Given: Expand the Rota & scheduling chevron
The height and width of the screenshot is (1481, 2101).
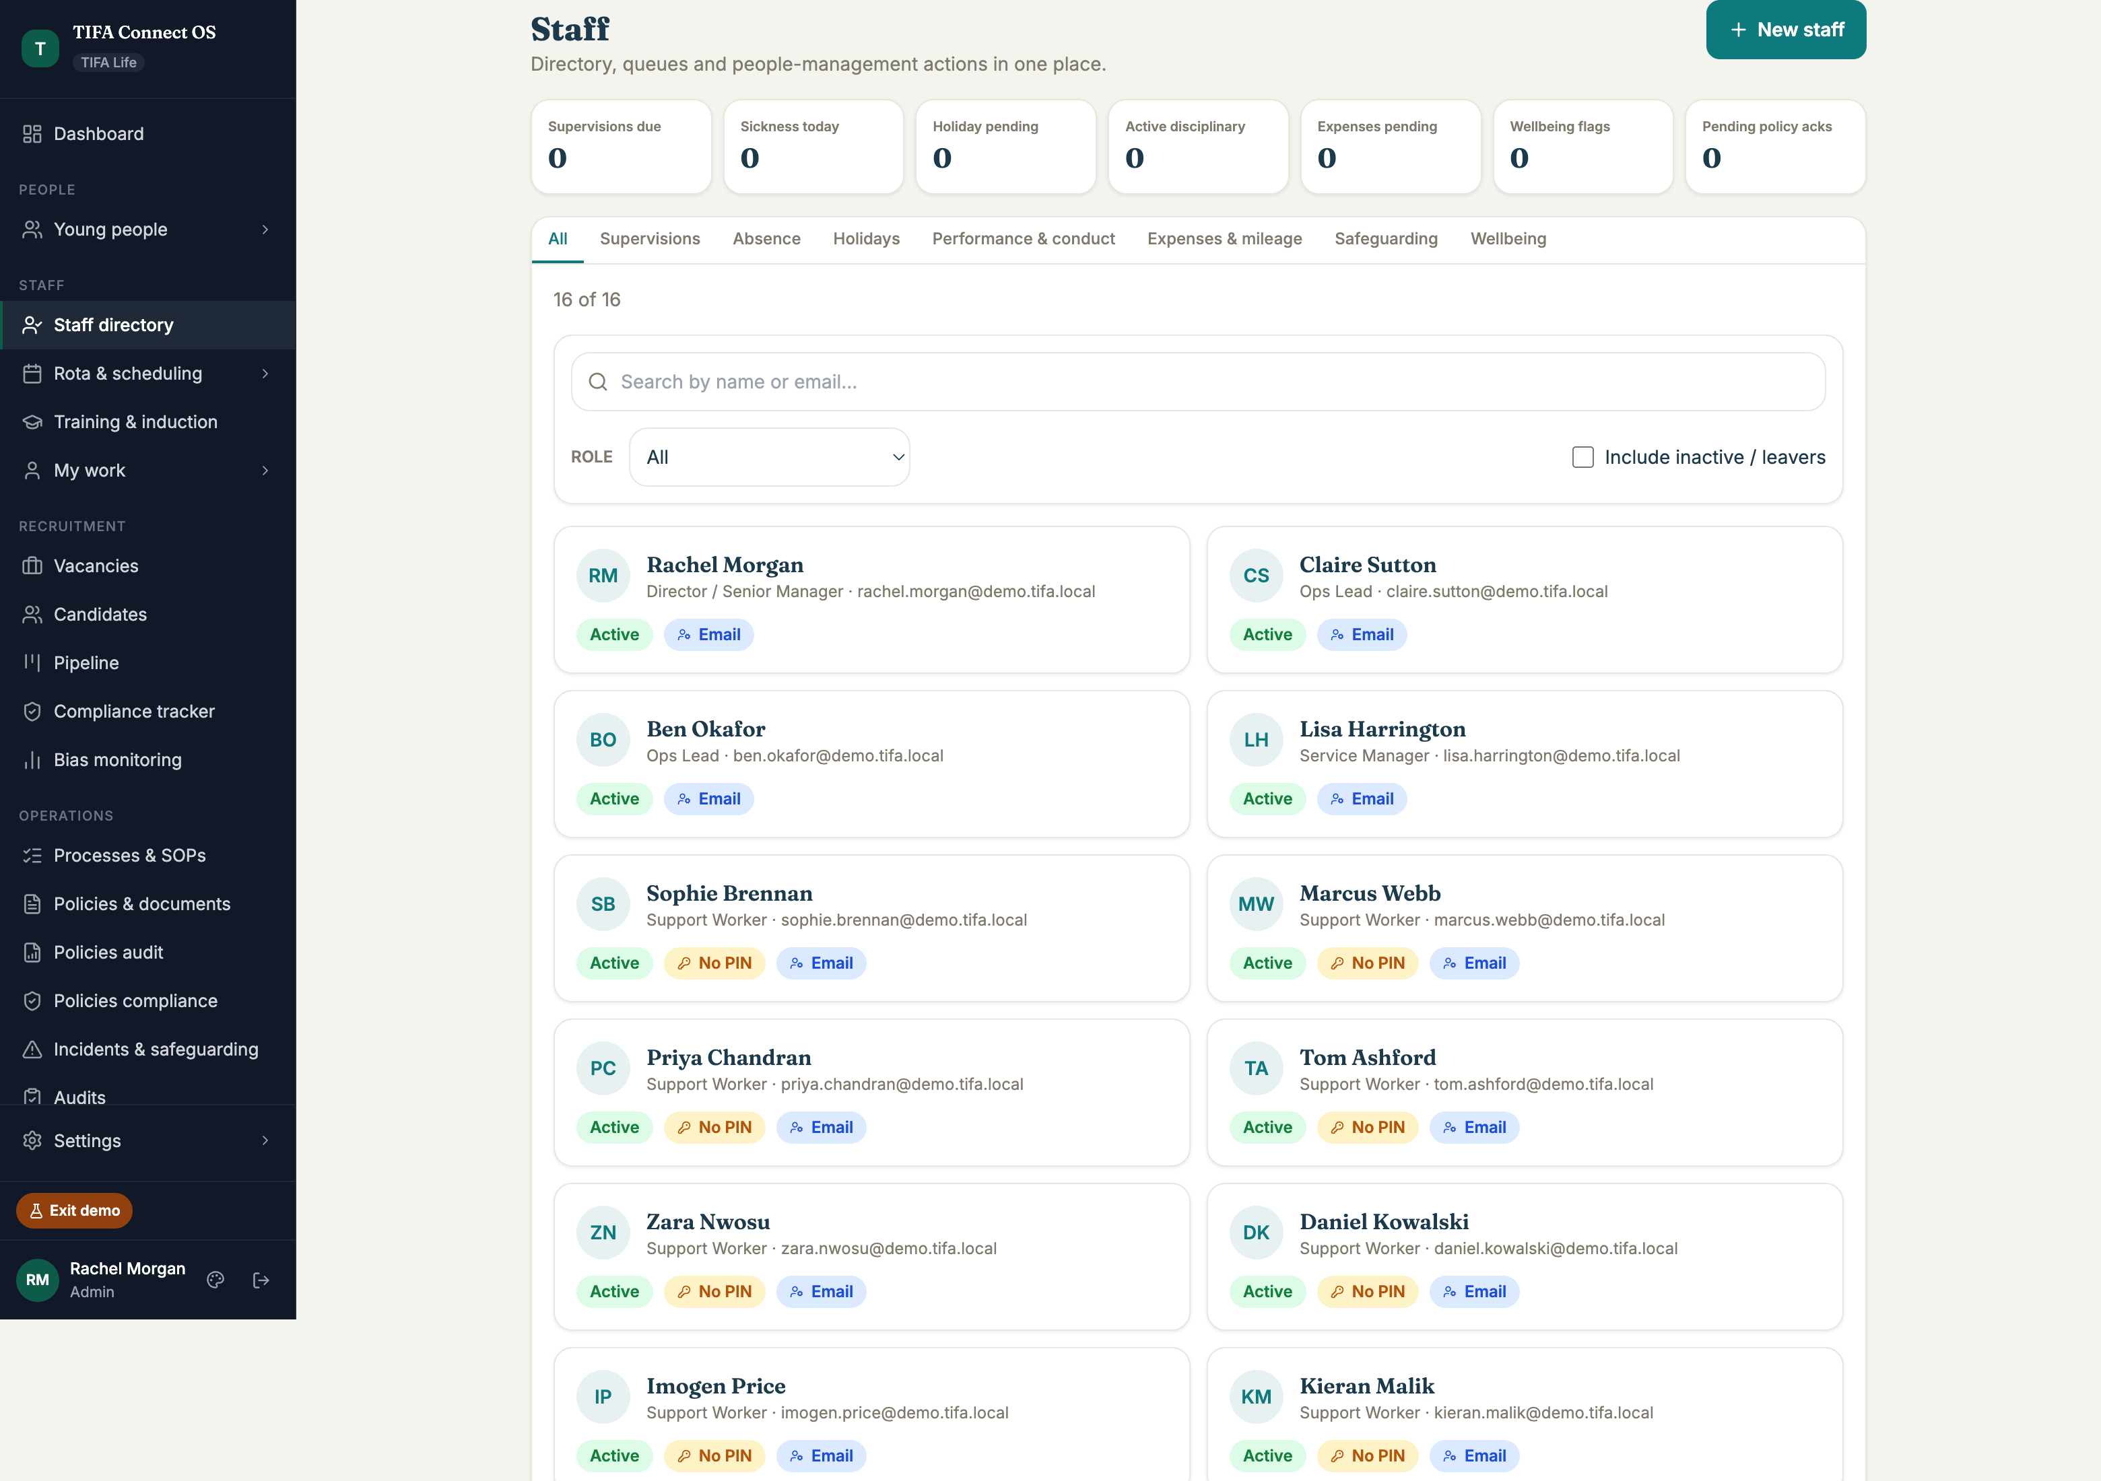Looking at the screenshot, I should pyautogui.click(x=265, y=373).
